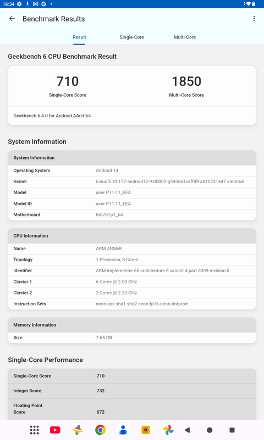
Task: Select the Single-Core Score 710 table row
Action: [132, 376]
